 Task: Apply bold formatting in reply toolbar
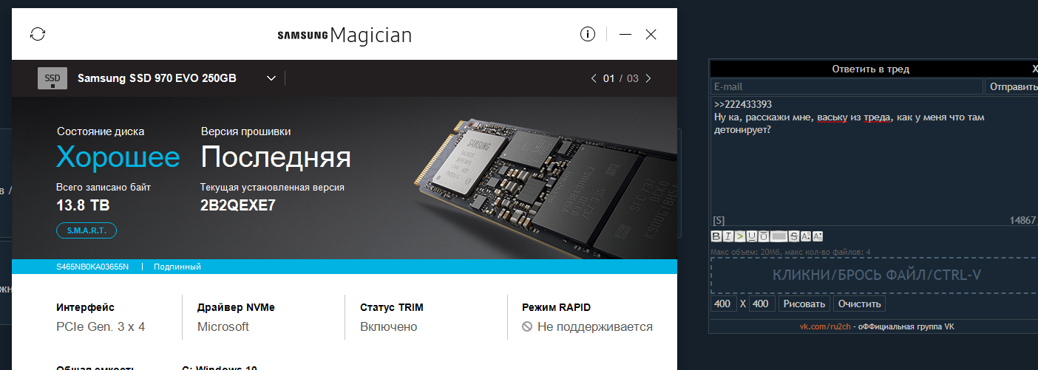click(716, 236)
